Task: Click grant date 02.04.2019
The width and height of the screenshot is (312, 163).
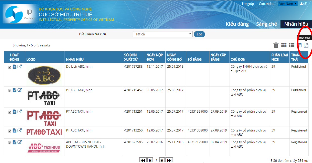Action: [x=219, y=142]
